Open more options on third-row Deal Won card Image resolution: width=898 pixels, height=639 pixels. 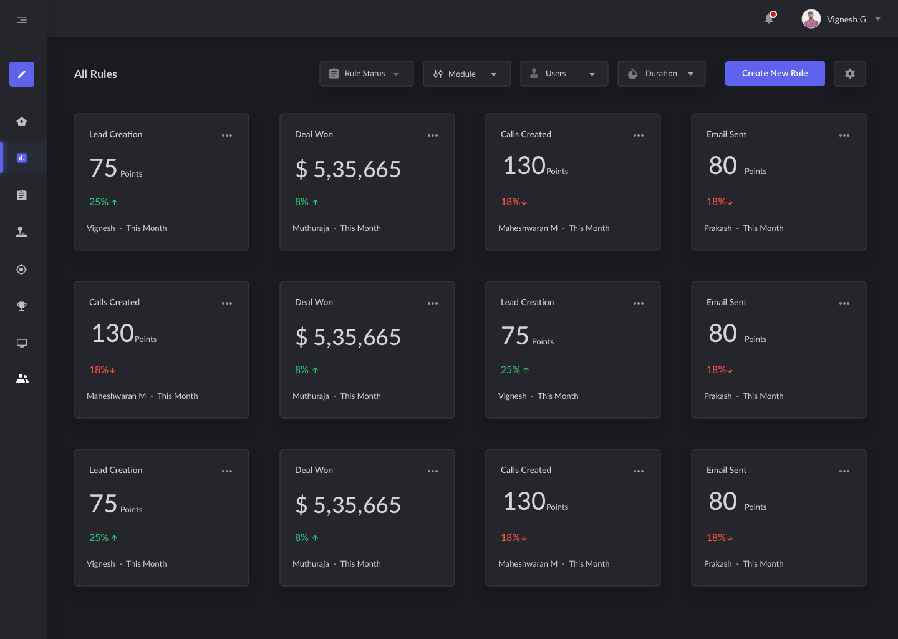click(433, 471)
